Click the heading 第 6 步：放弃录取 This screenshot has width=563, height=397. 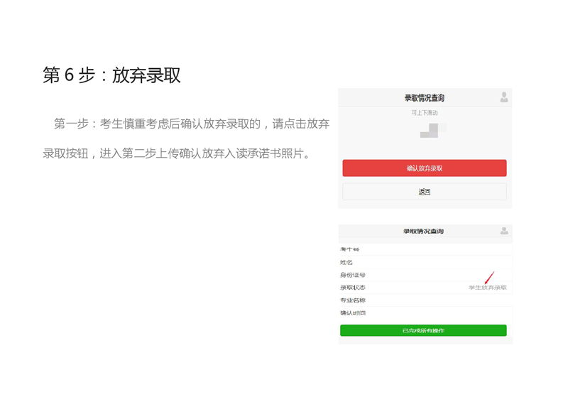coord(111,75)
